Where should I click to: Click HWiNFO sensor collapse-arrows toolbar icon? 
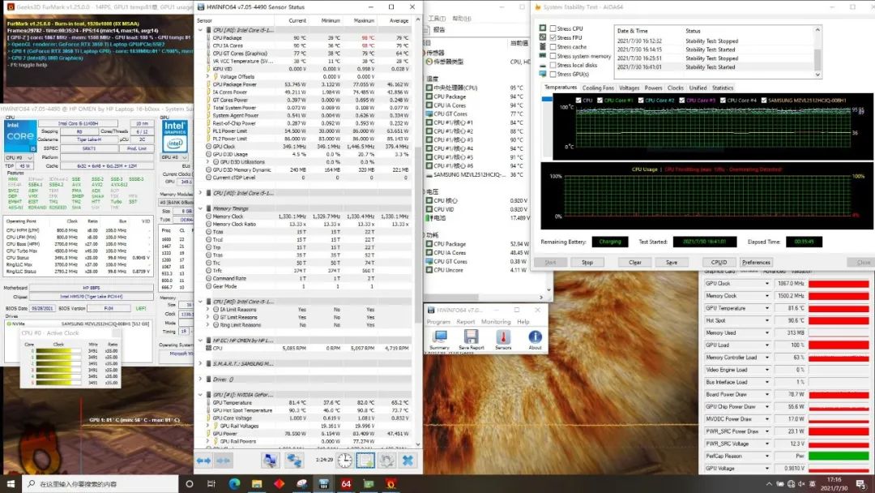coord(224,461)
